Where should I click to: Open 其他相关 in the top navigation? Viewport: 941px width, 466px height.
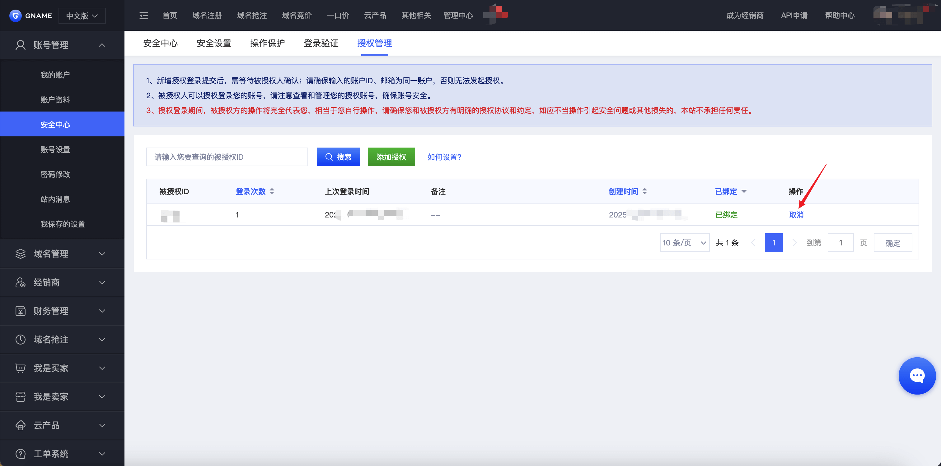tap(416, 16)
